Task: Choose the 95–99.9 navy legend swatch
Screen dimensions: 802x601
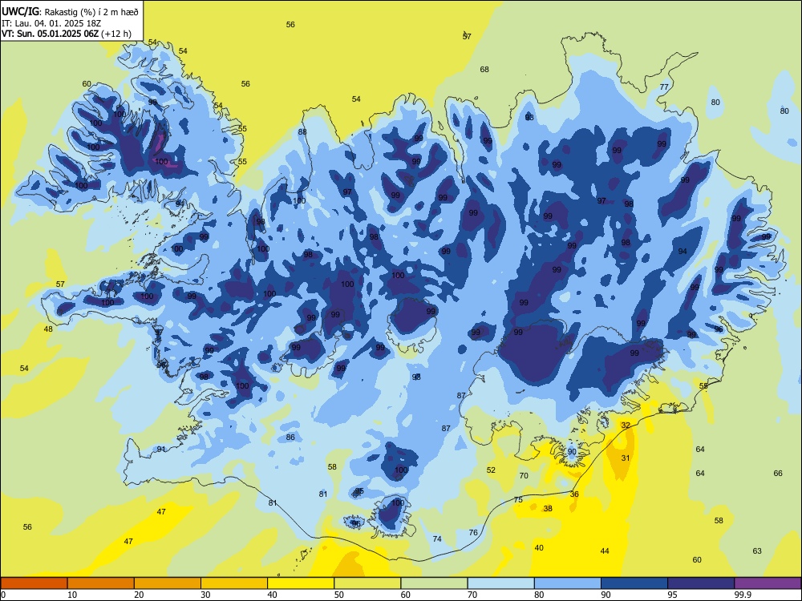Action: click(x=701, y=583)
